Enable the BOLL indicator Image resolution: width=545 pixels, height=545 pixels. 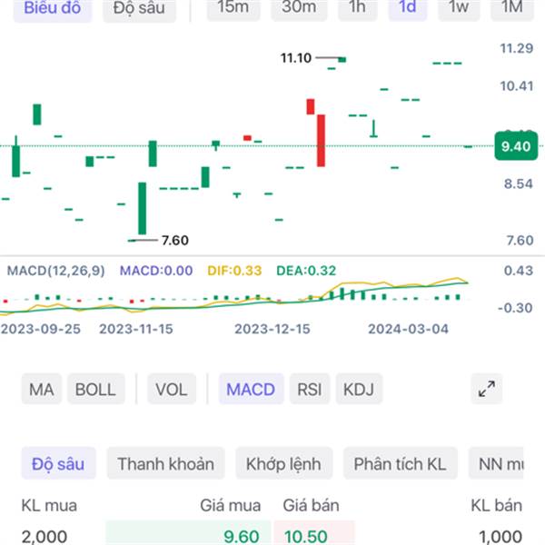95,389
